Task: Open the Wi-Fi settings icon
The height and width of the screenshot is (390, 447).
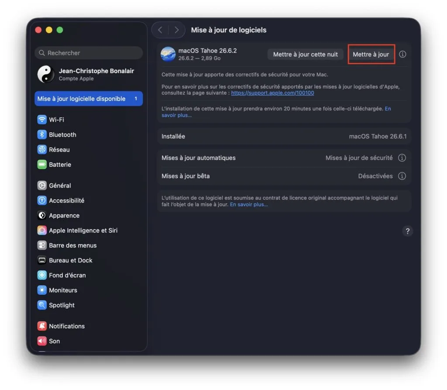Action: 42,120
